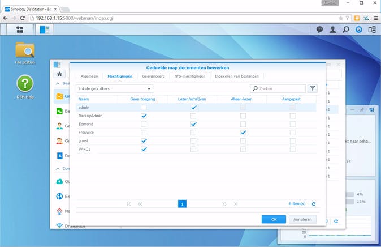Reload the browser page
This screenshot has height=247, width=381.
23,18
